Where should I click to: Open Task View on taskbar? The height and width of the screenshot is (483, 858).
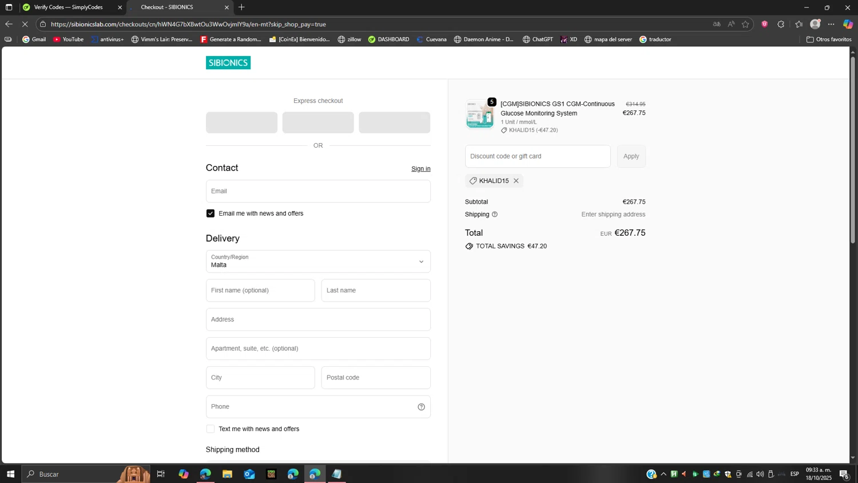(161, 474)
